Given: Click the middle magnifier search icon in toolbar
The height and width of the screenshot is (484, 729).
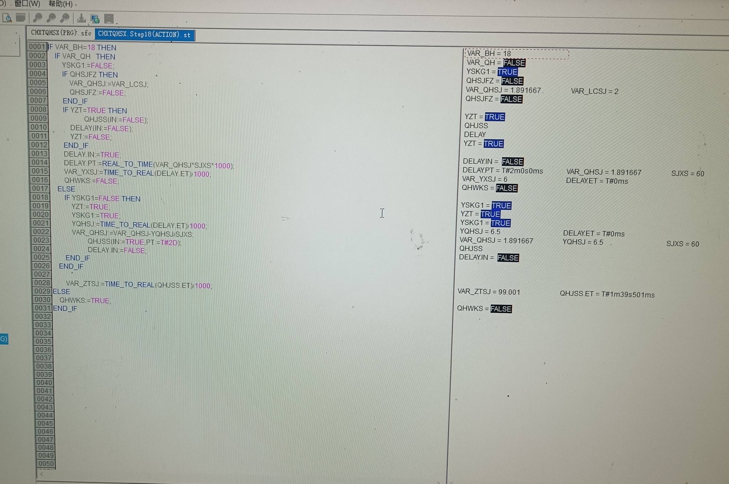Looking at the screenshot, I should point(51,18).
